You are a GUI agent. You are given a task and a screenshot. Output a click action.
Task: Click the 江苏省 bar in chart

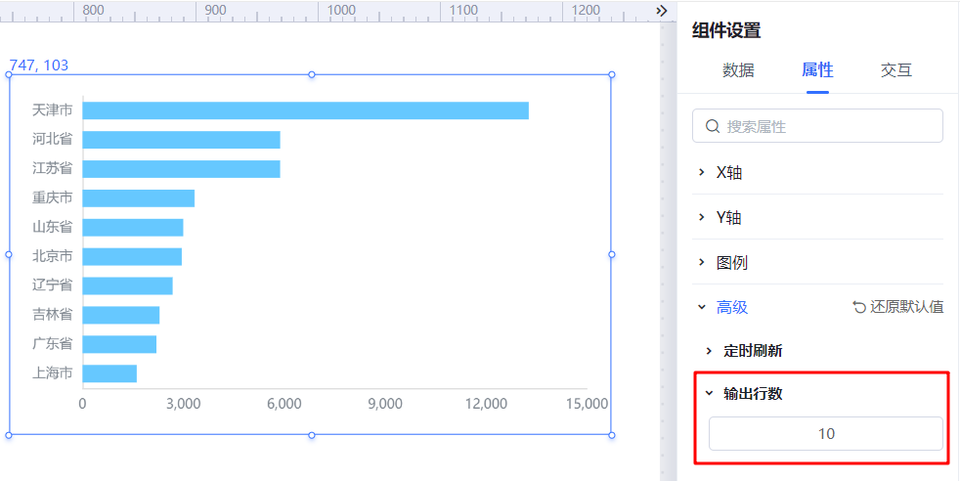click(181, 169)
